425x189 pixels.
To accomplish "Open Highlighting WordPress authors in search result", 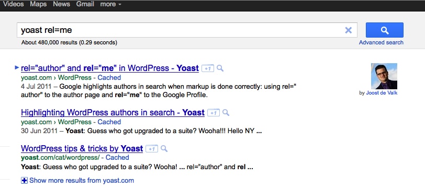I will pos(113,112).
